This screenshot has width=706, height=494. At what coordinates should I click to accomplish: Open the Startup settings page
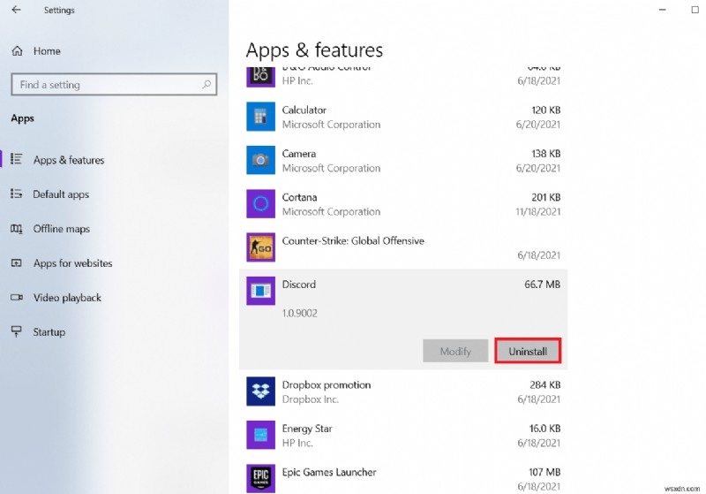[x=49, y=332]
